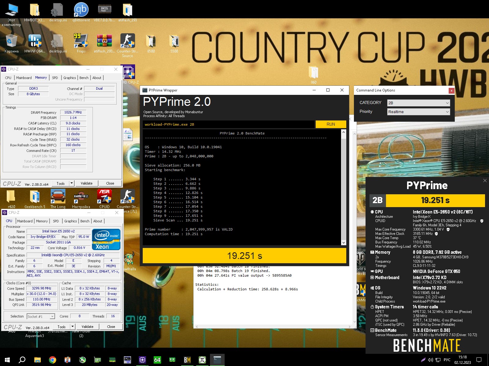Click the DRAM Frequency value 1026.7 MHz
Screen dimensions: 489x366
click(x=73, y=112)
